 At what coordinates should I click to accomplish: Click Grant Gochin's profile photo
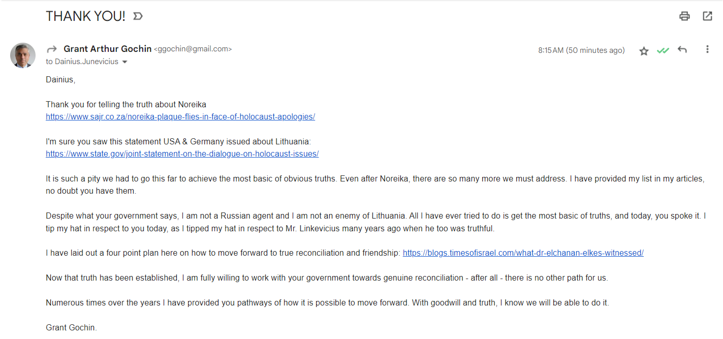(23, 55)
